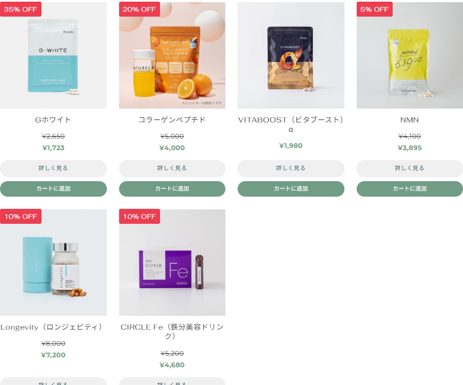Click the 35% OFF badge on G-WHITE
The image size is (463, 385).
(20, 9)
